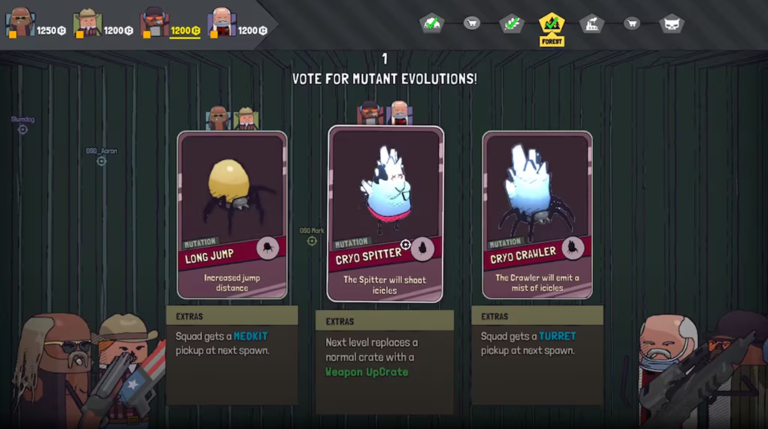Click the first shop cart stage icon
This screenshot has width=768, height=429.
click(x=472, y=23)
